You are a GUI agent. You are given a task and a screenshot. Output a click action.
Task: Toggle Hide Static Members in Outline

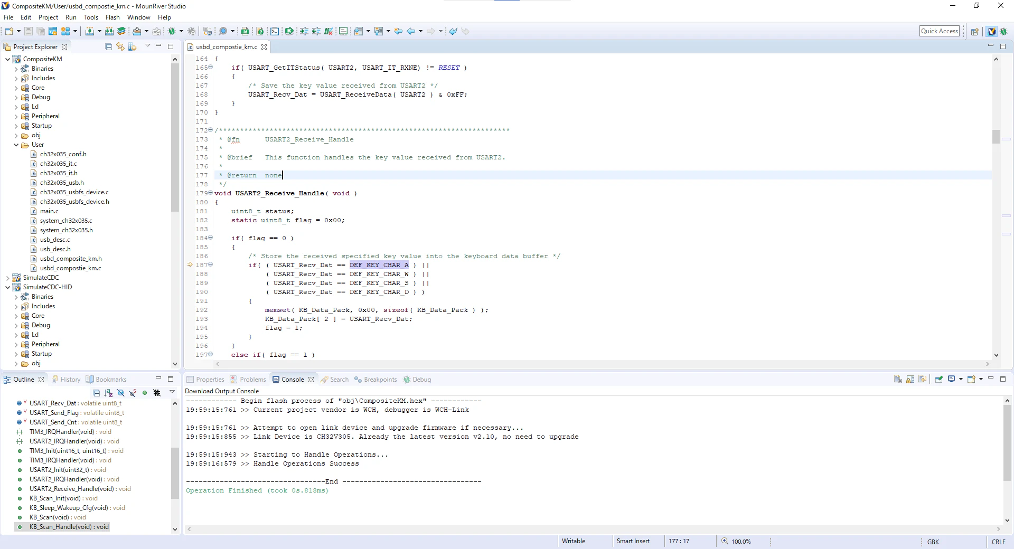point(133,393)
